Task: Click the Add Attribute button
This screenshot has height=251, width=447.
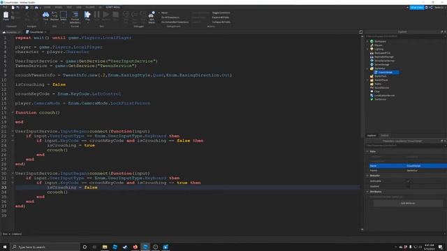Action: [x=408, y=203]
